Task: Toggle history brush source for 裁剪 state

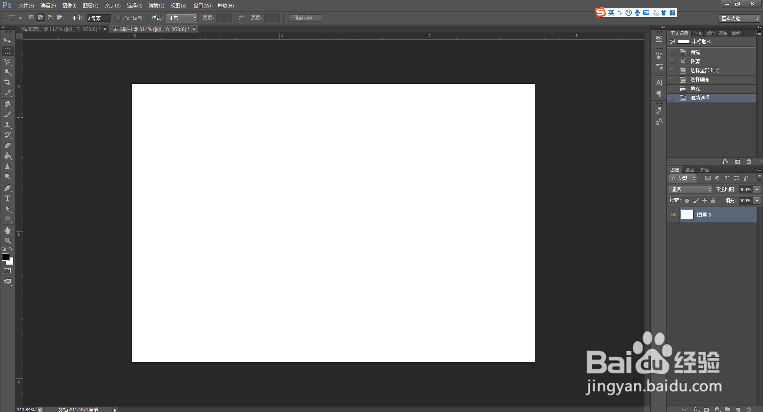Action: [x=672, y=61]
